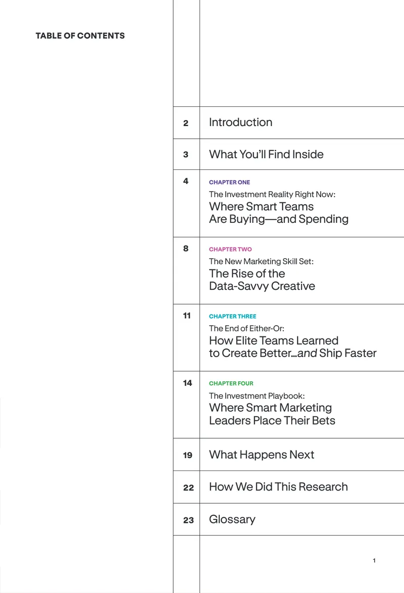Open the Introduction entry

240,123
